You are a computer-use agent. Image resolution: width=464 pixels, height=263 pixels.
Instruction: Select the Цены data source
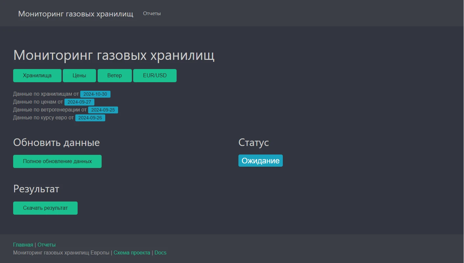coord(79,75)
